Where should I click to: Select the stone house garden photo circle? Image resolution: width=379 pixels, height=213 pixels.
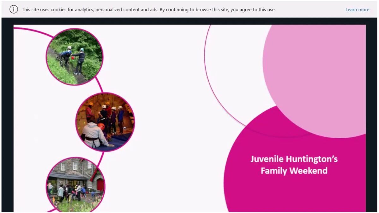coord(76,185)
